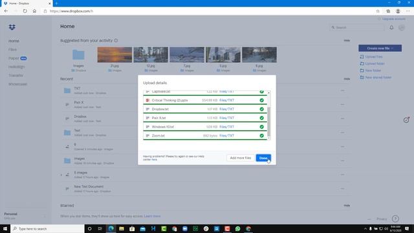Screen dimensions: 414x233
Task: Click the Add more files button
Action: (240, 158)
